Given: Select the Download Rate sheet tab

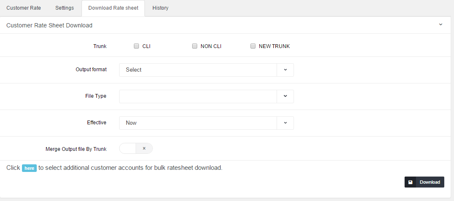Looking at the screenshot, I should tap(113, 8).
